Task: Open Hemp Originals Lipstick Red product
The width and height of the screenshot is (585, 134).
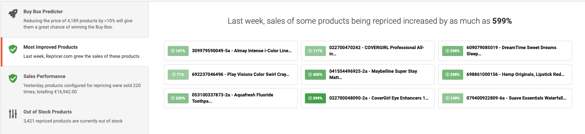Action: point(505,74)
